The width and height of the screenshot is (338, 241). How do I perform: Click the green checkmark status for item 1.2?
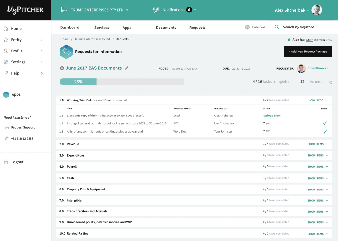tap(325, 123)
